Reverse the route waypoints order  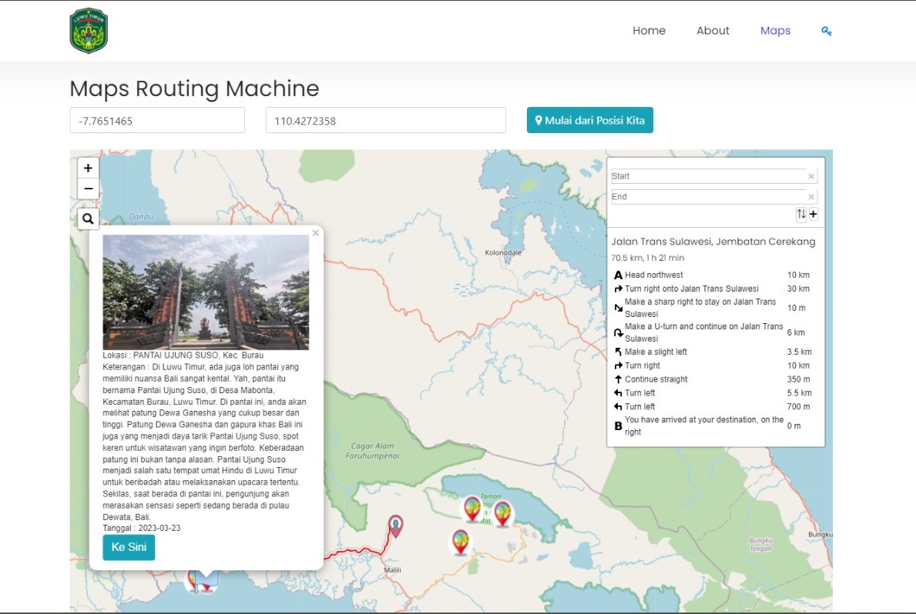coord(801,215)
